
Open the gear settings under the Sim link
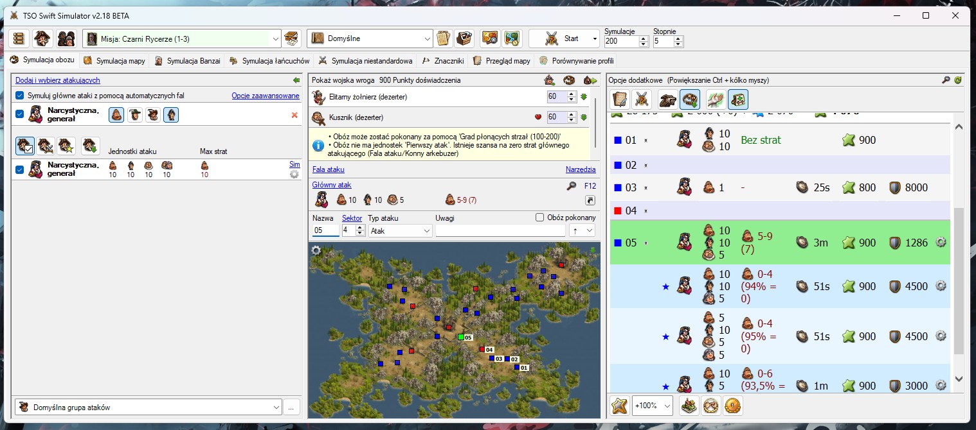pyautogui.click(x=294, y=174)
